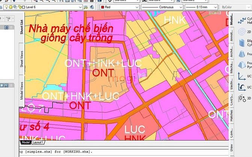Click the red color swatch in properties

102,7
